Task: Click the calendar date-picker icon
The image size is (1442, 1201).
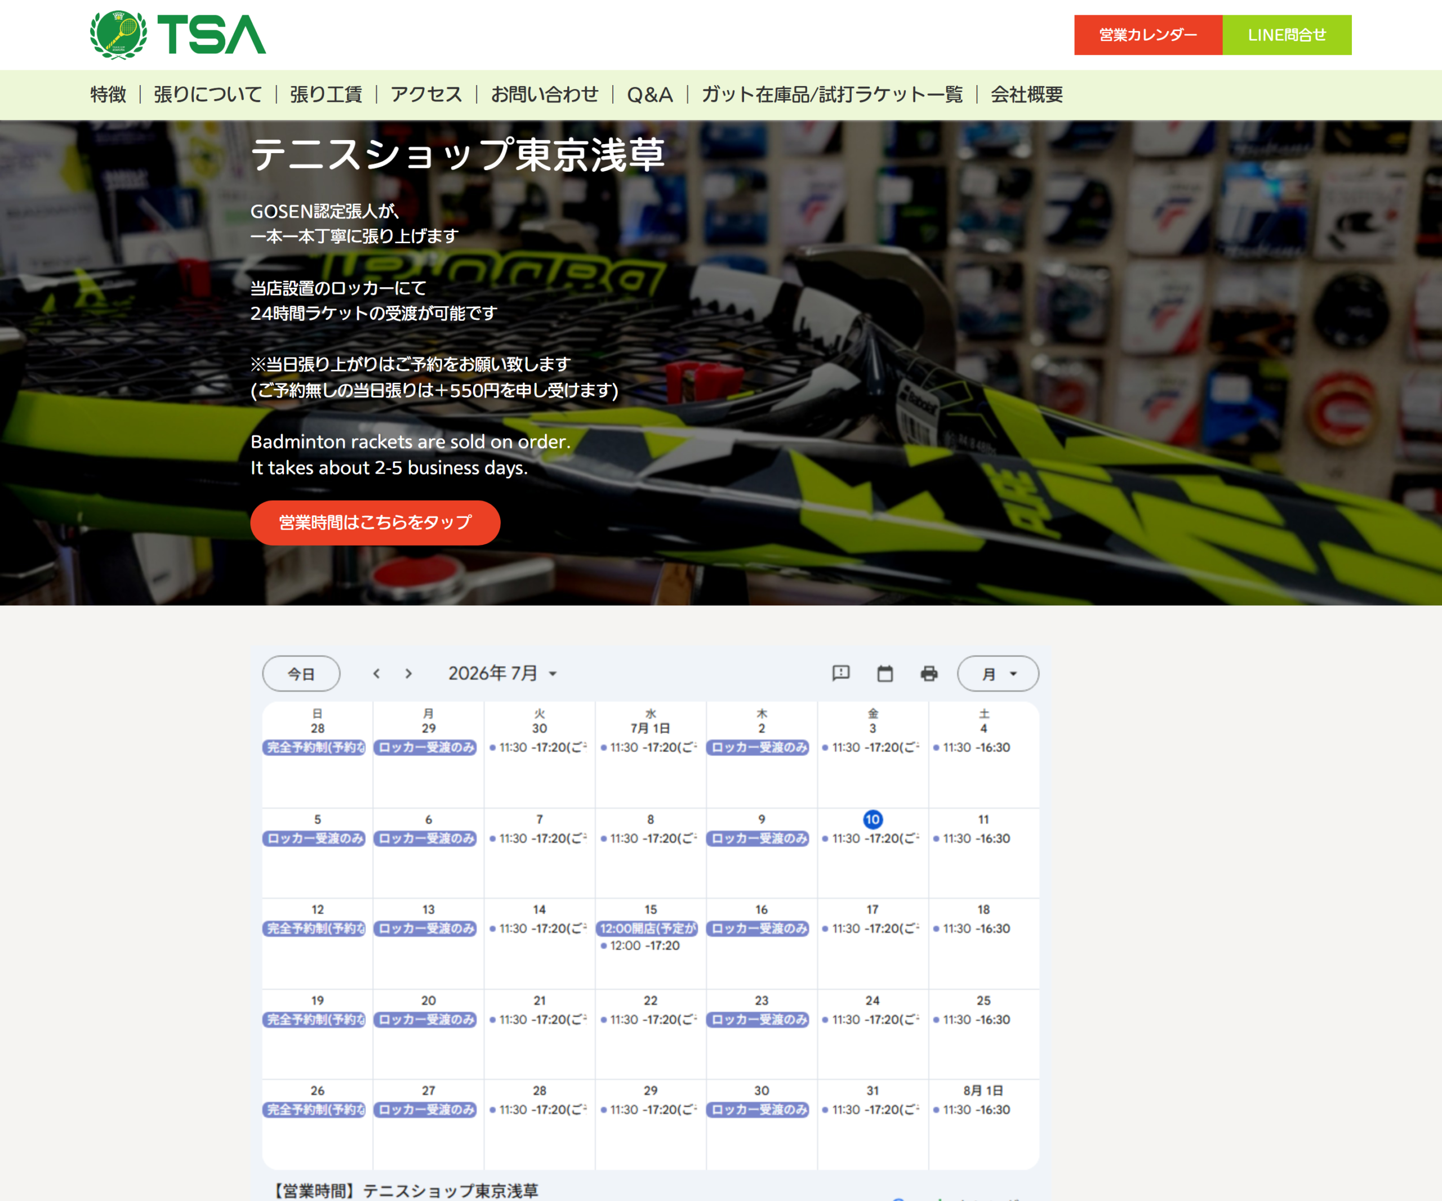Action: point(885,673)
